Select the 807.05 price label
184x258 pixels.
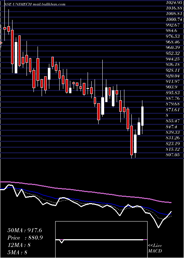pyautogui.click(x=173, y=155)
